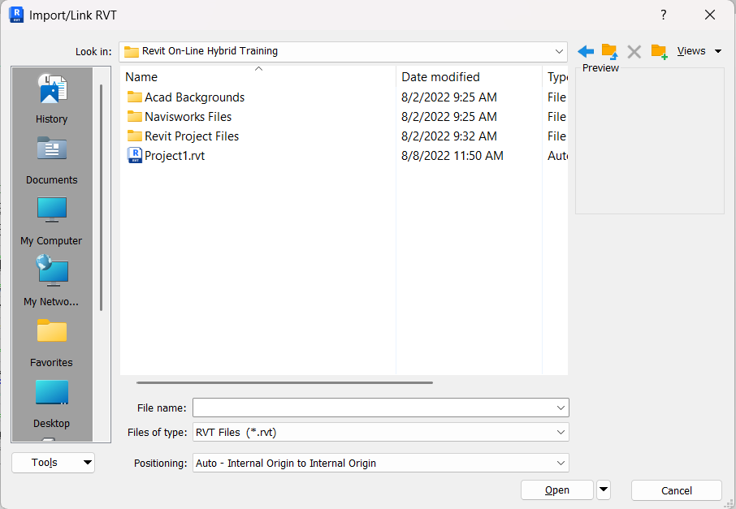Open the Views dropdown menu
The image size is (736, 509).
(x=699, y=51)
